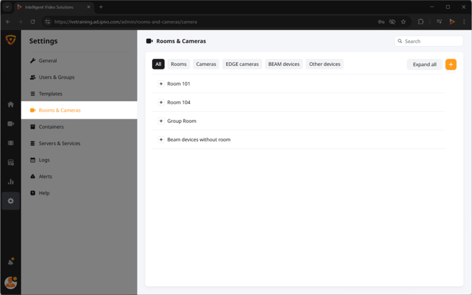Open the media control icon in browser toolbar
Viewport: 472px width, 295px height.
tap(439, 22)
